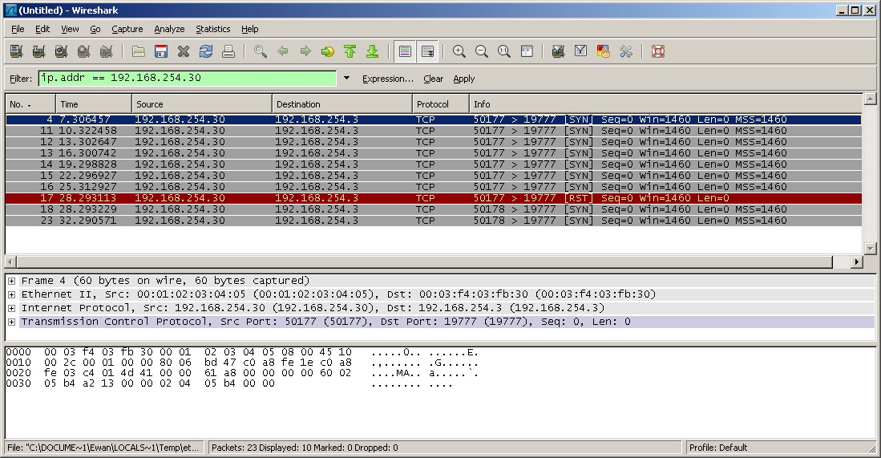Jump to the last packet
This screenshot has height=458, width=881.
[373, 51]
